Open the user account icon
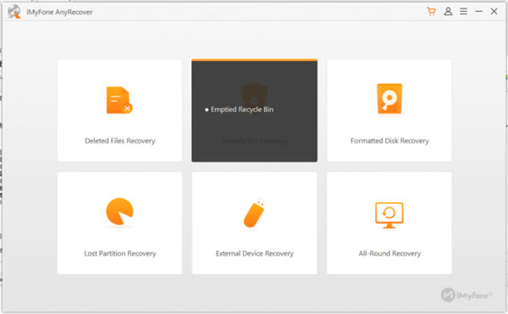508x314 pixels. (448, 12)
